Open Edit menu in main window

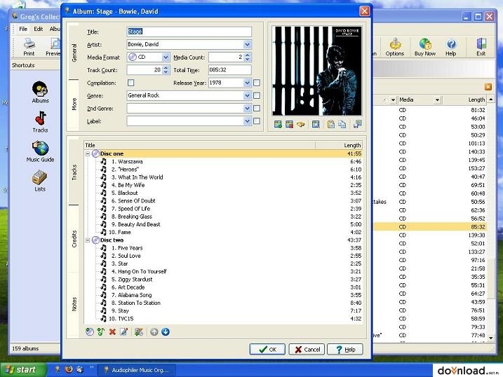38,29
